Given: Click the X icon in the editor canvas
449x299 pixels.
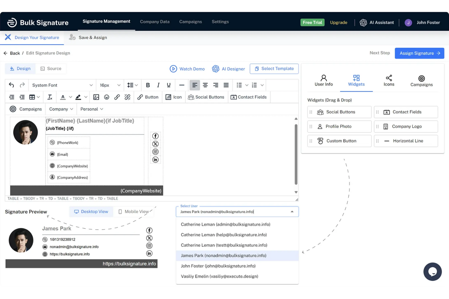Looking at the screenshot, I should [155, 144].
